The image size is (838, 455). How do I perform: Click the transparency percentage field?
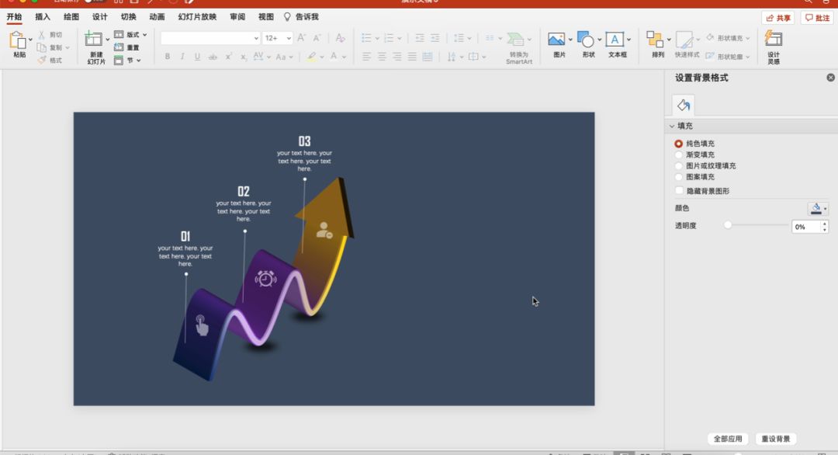click(806, 227)
